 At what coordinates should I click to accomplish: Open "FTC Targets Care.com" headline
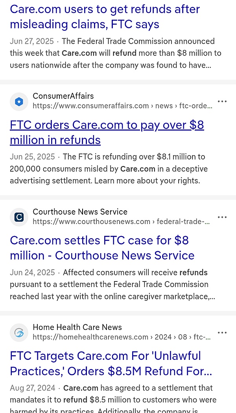(x=111, y=363)
